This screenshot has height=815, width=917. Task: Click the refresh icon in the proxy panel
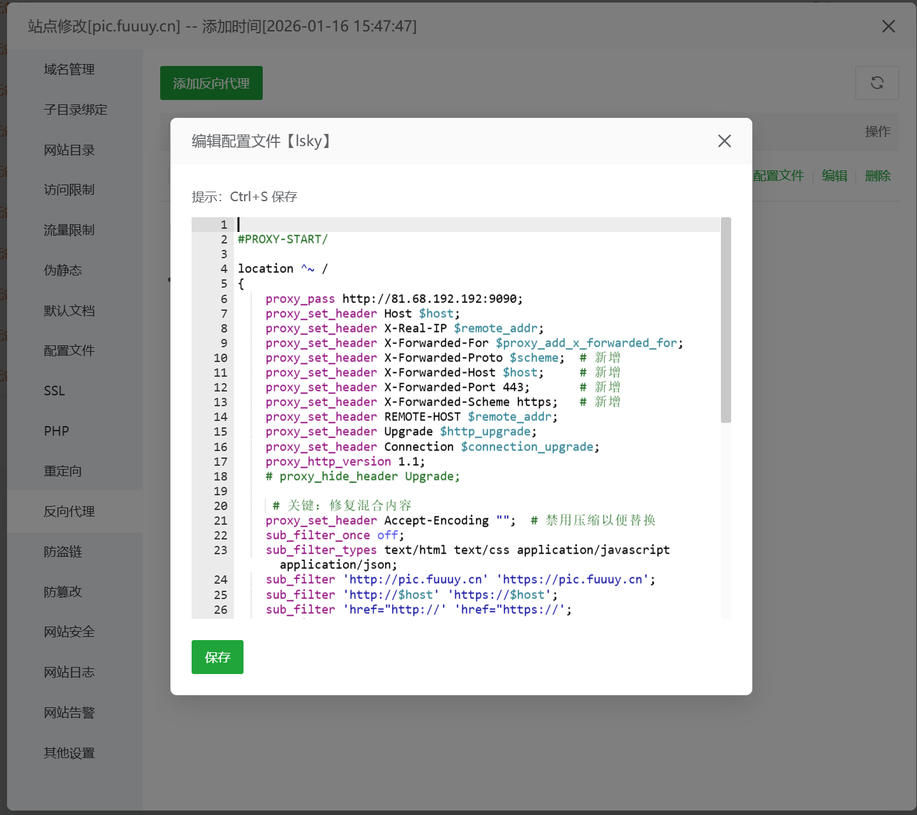pos(877,83)
